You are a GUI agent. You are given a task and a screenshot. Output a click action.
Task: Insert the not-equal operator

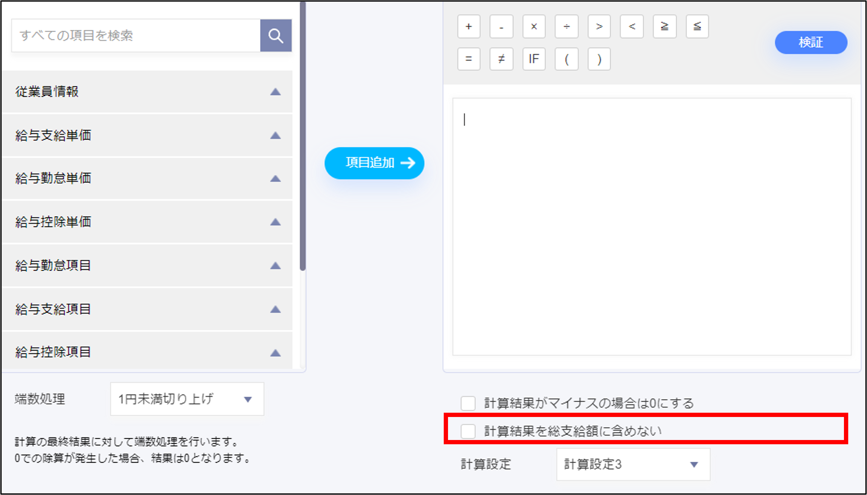[x=501, y=59]
